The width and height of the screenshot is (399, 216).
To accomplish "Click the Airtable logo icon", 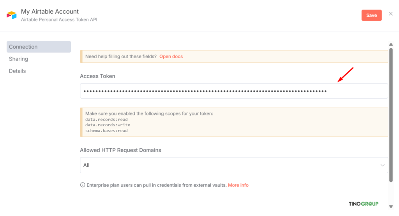I will [11, 15].
